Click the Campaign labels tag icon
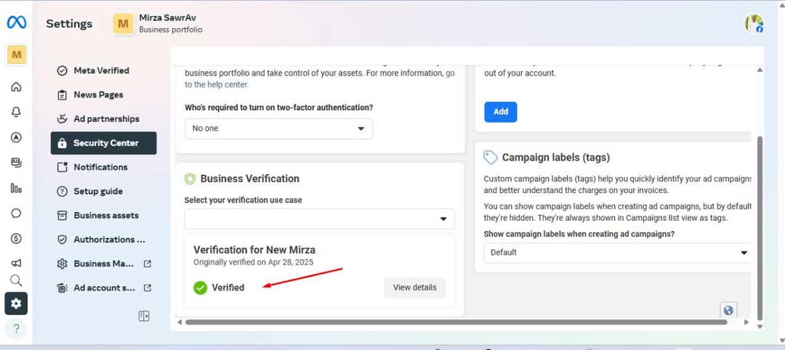The image size is (785, 350). [x=490, y=158]
